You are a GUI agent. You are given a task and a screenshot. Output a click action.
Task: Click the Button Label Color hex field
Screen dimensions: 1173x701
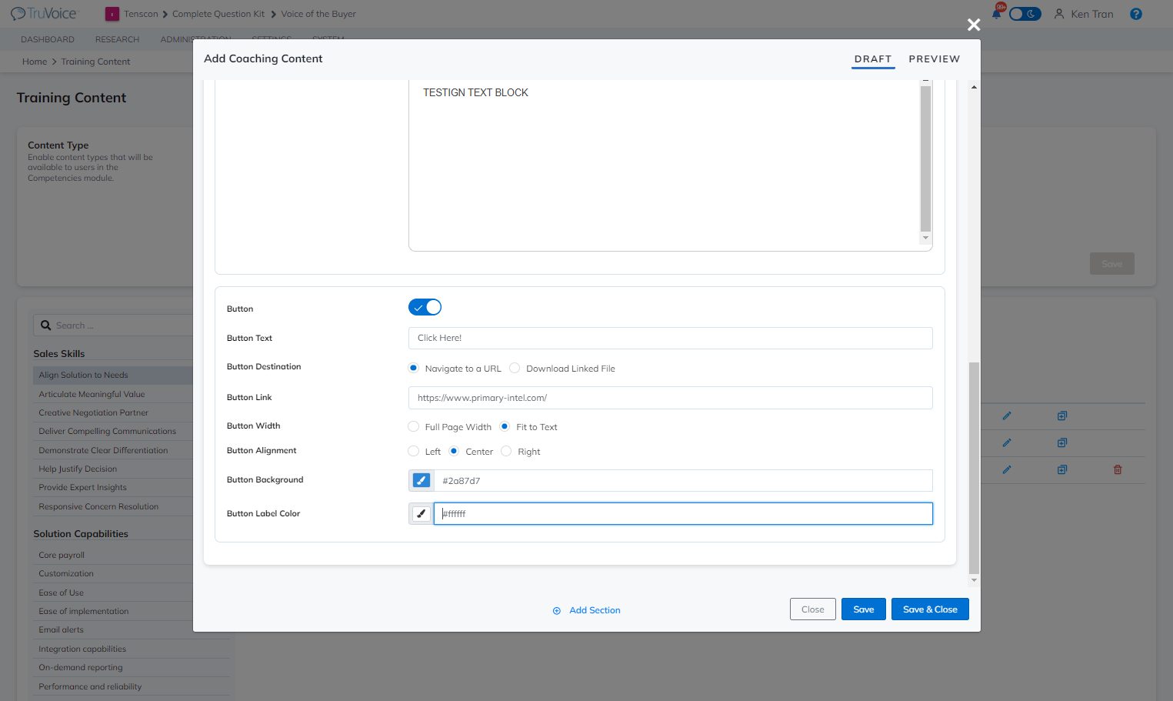(x=683, y=513)
